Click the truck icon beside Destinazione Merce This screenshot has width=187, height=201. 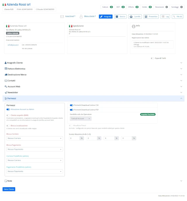click(6, 75)
